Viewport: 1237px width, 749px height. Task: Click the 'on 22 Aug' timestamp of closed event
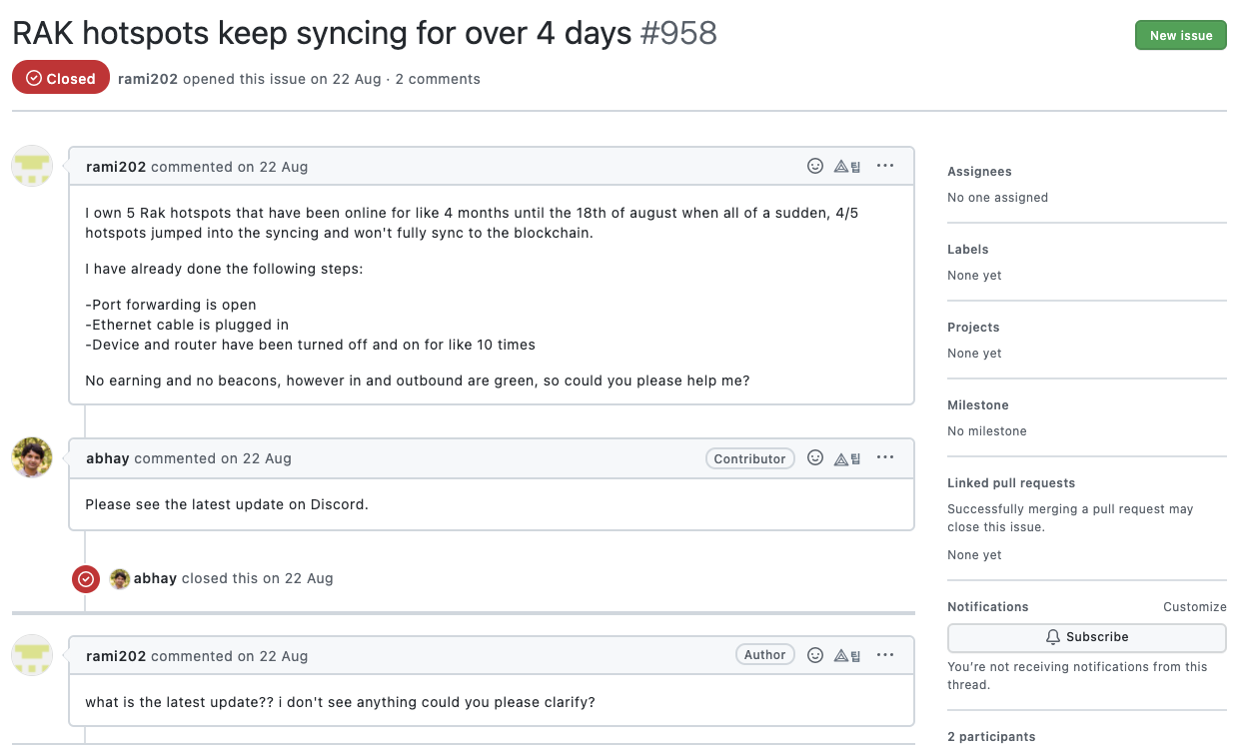(298, 578)
